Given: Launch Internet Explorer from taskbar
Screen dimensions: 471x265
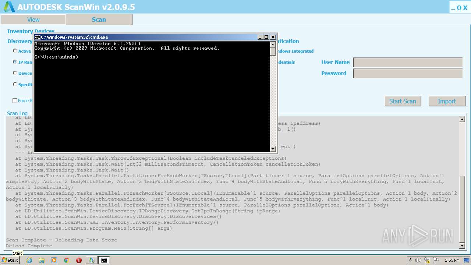Looking at the screenshot, I should (29, 260).
